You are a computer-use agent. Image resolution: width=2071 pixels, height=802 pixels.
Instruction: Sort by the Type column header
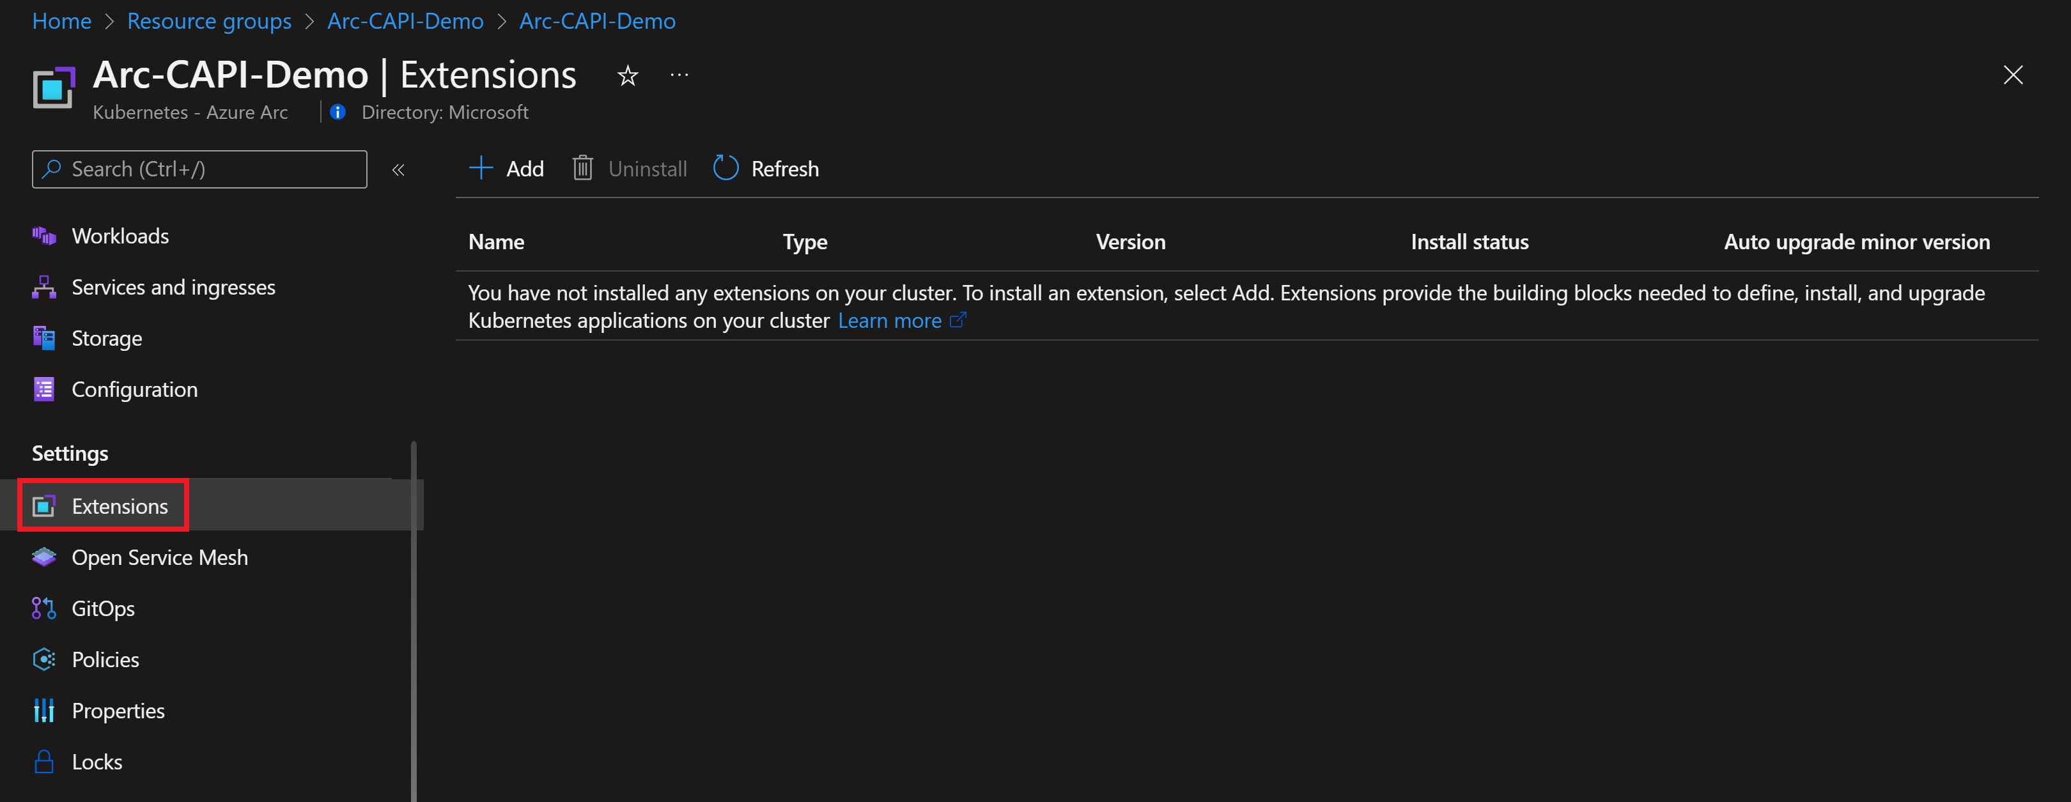805,242
